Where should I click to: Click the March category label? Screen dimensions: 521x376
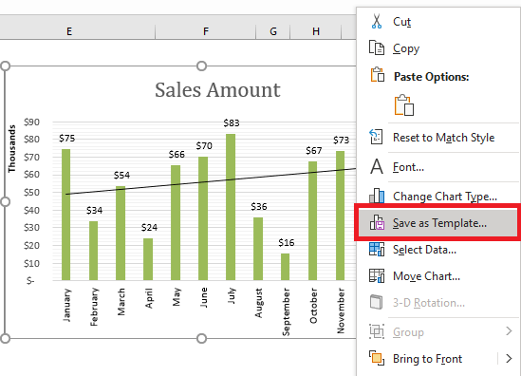pos(121,302)
